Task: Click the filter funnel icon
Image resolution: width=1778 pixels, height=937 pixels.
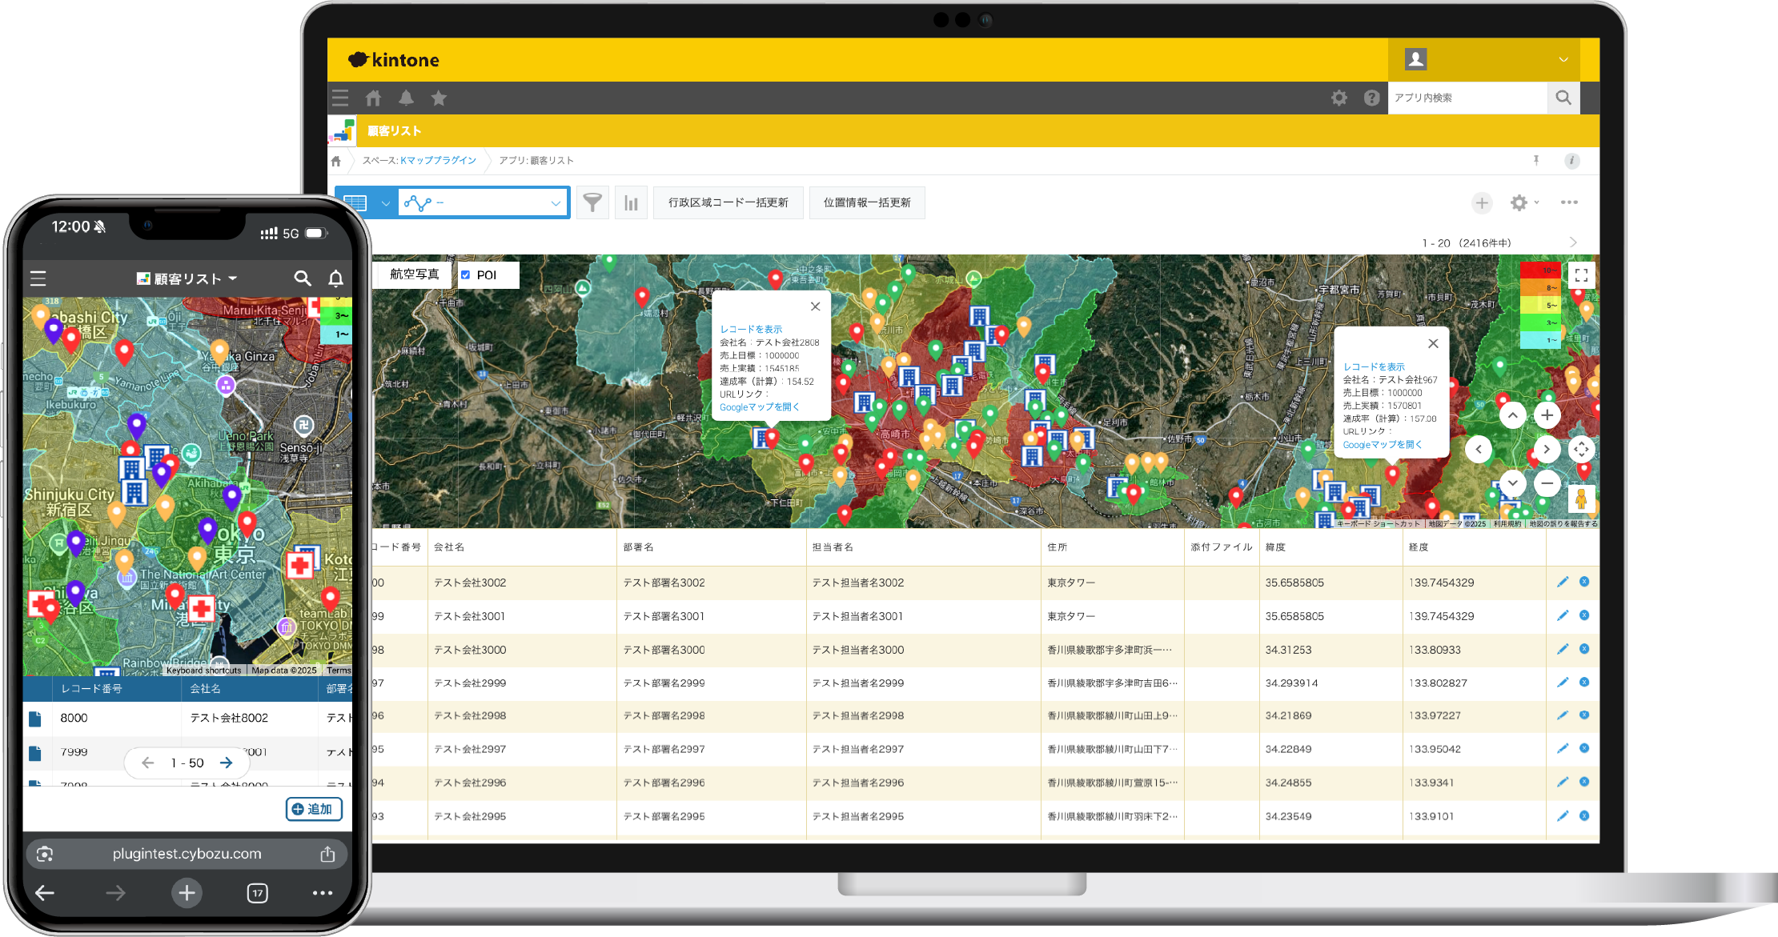Action: (x=592, y=202)
